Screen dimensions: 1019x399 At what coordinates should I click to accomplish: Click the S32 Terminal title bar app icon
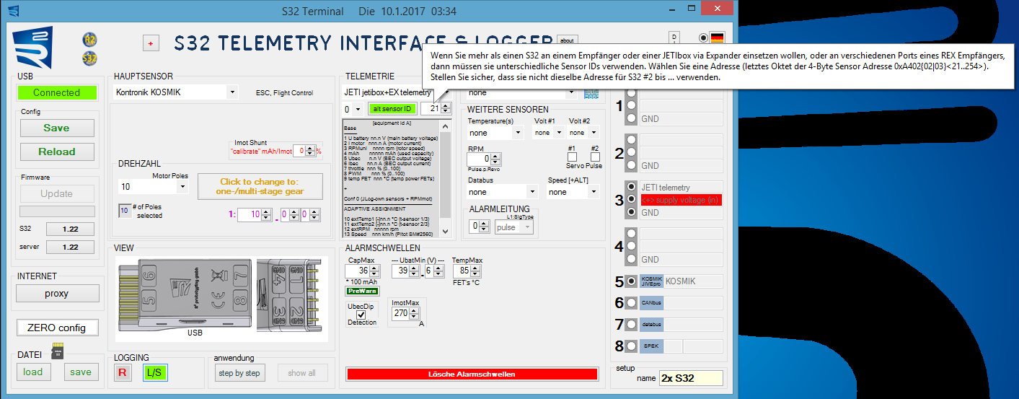coord(13,11)
